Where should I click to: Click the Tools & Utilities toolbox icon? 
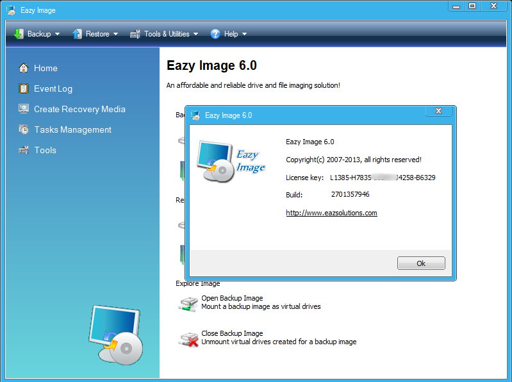click(x=135, y=33)
